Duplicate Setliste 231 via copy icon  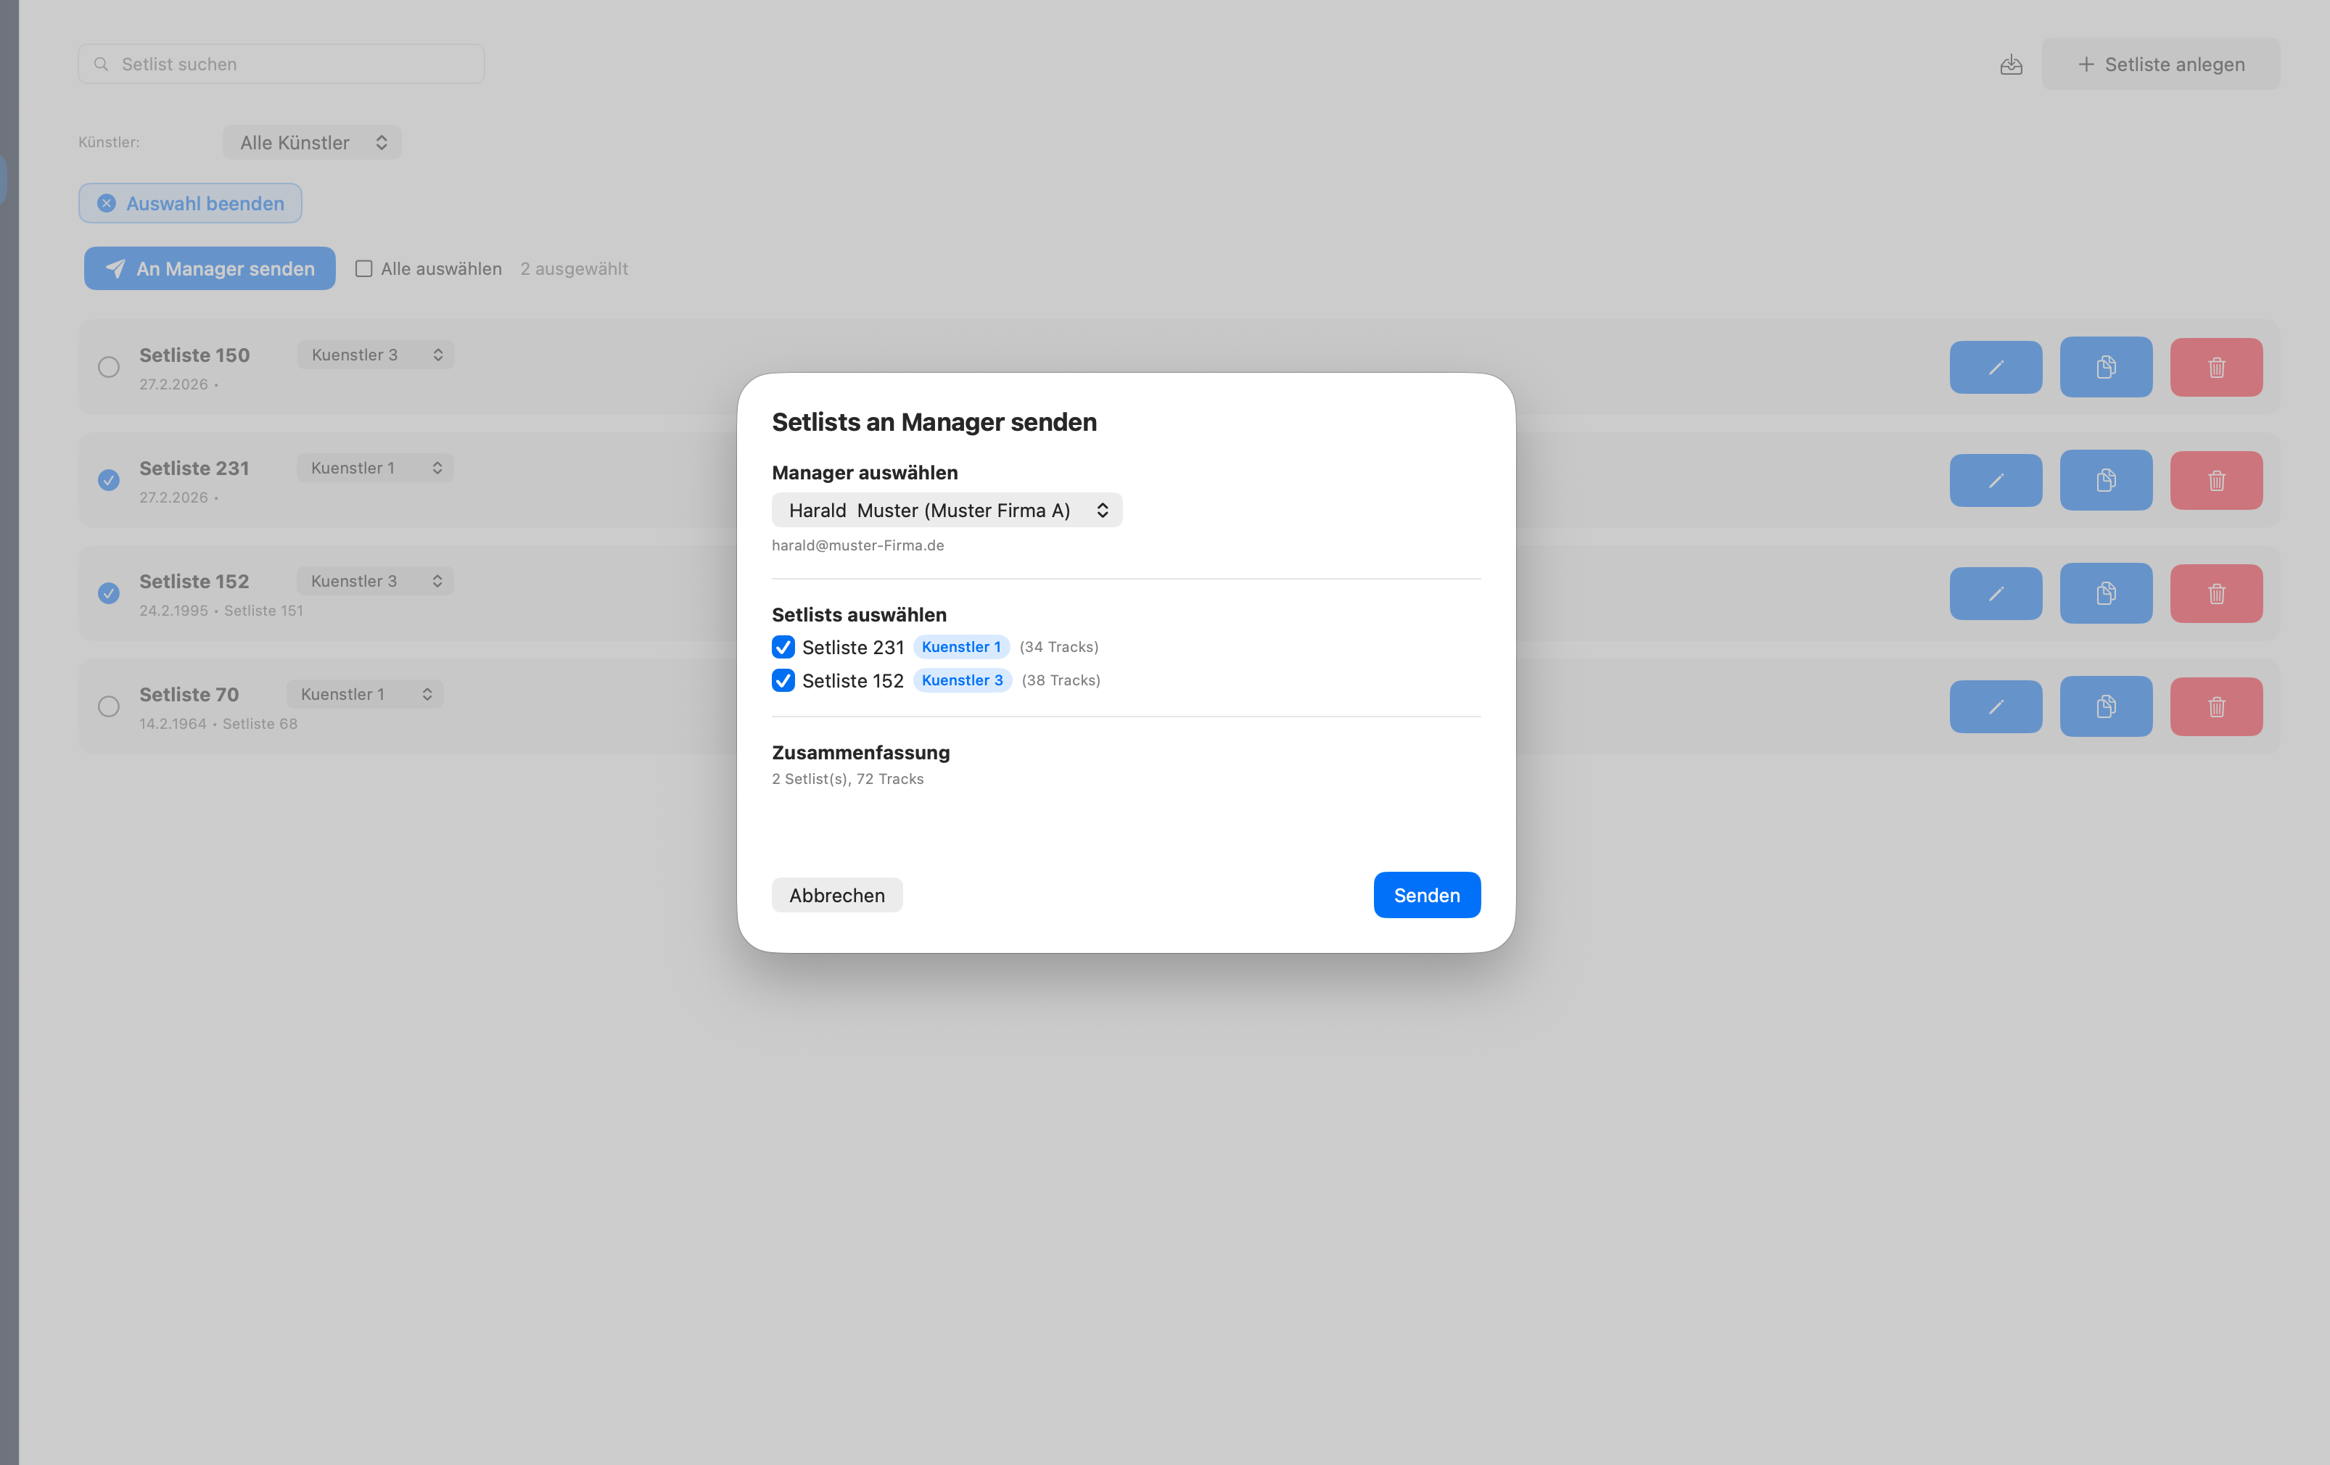[x=2106, y=480]
